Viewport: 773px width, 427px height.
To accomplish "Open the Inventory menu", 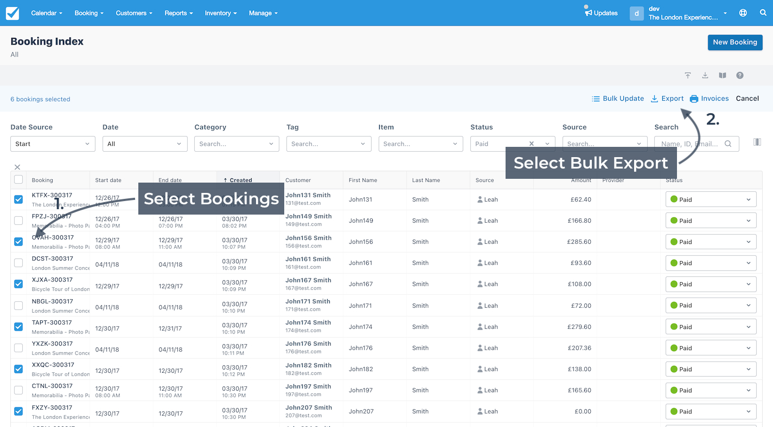I will tap(221, 13).
